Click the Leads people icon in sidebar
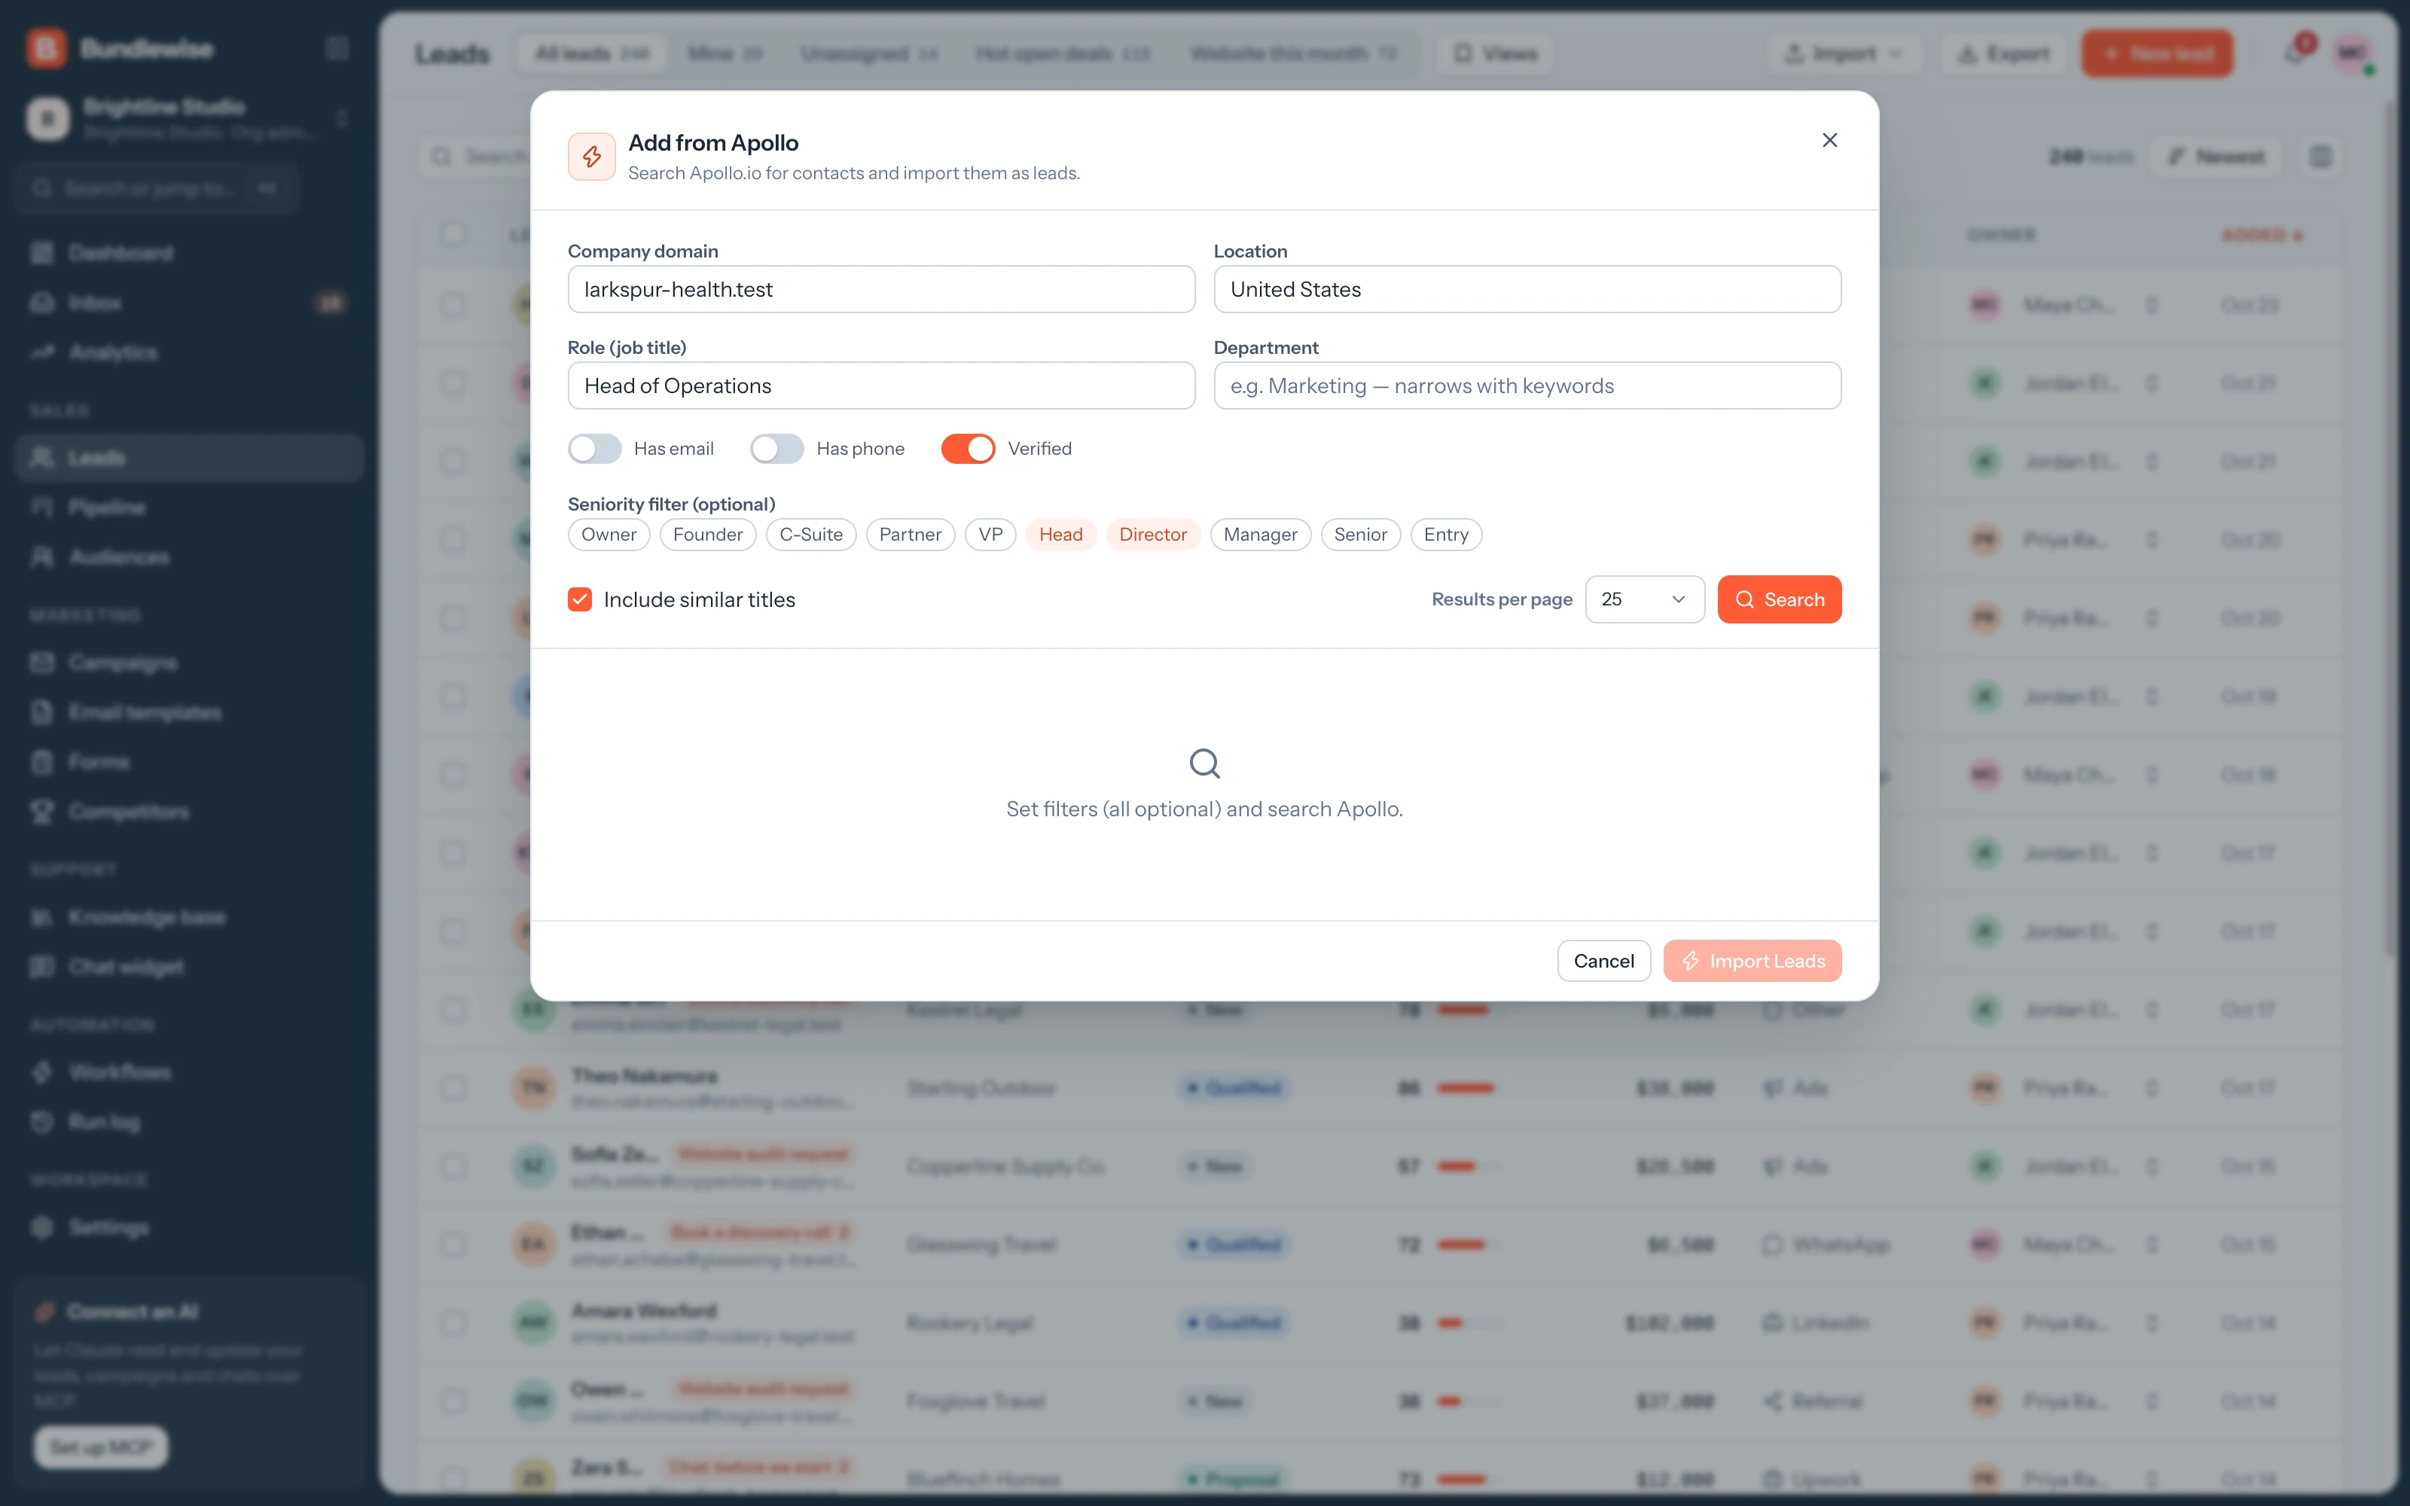 pos(42,458)
